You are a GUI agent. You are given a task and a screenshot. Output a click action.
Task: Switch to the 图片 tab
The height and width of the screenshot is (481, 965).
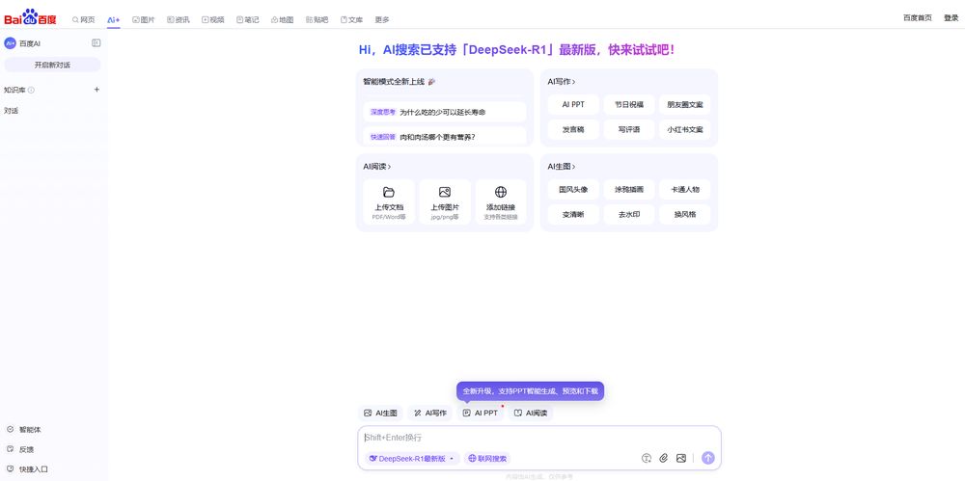144,19
